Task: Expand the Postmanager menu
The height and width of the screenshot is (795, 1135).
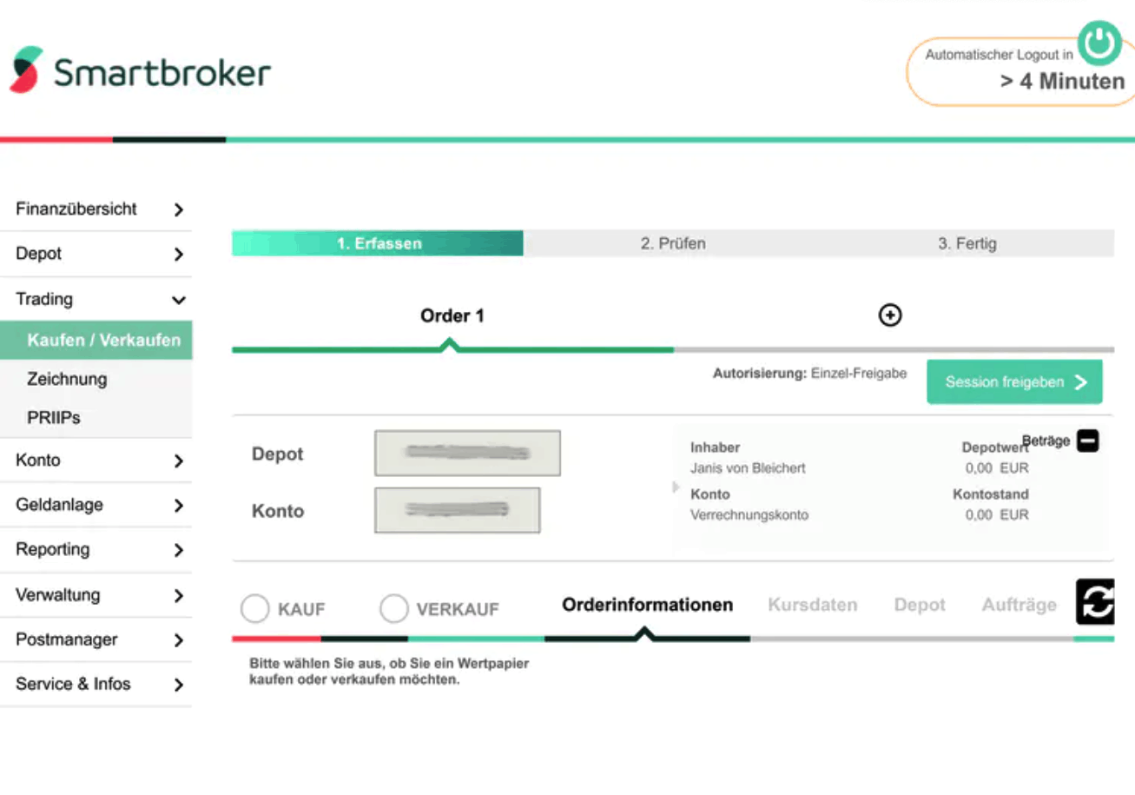Action: (96, 640)
